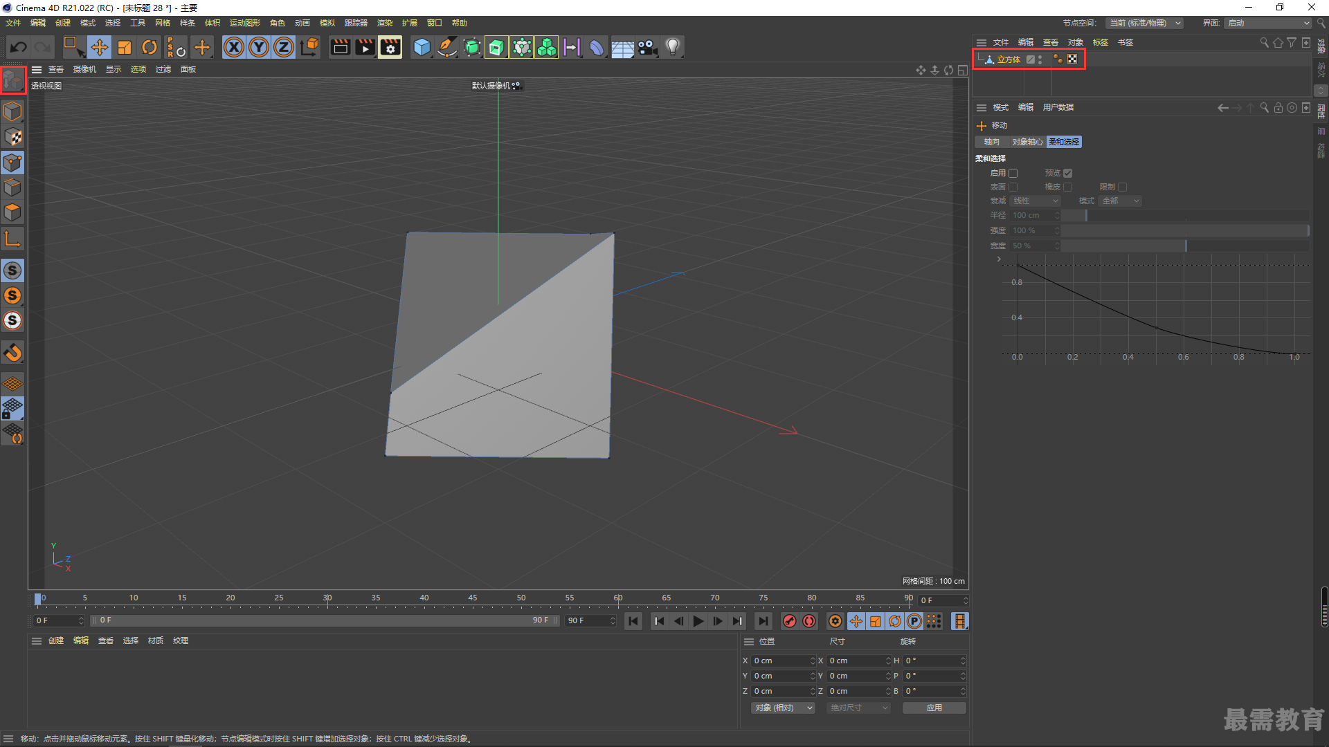Select the Move tool in top toolbar
The width and height of the screenshot is (1329, 747).
pyautogui.click(x=100, y=47)
